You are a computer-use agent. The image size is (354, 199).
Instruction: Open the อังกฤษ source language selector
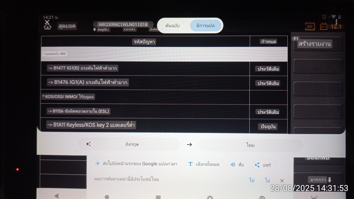(x=132, y=144)
